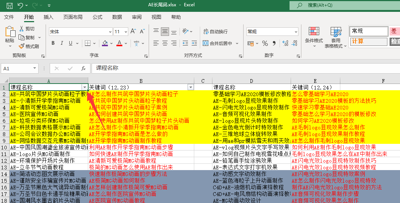
Task: Apply the red font color
Action: 119,43
